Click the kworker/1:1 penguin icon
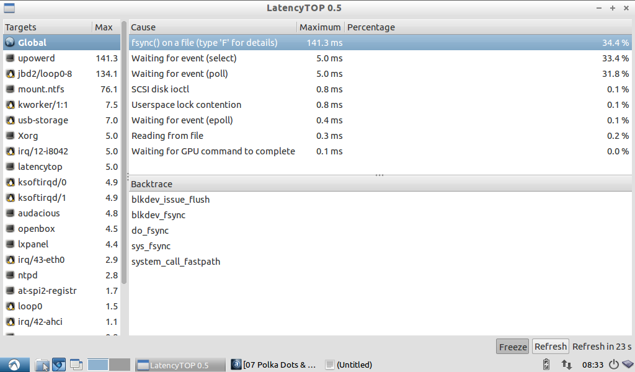Image resolution: width=635 pixels, height=372 pixels. pyautogui.click(x=10, y=104)
